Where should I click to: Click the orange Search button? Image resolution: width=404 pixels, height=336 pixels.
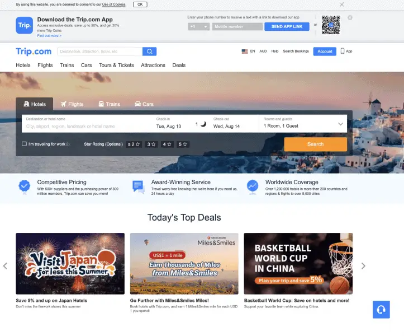click(315, 144)
